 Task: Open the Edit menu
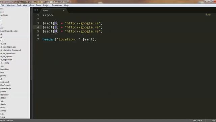[x=2, y=5]
